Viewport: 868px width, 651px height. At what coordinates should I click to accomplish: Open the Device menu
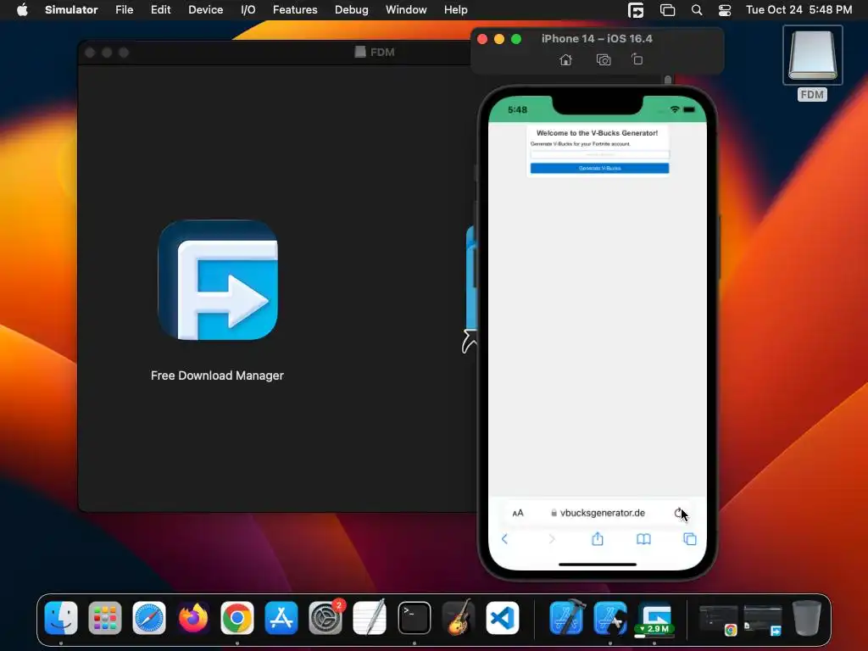coord(205,10)
